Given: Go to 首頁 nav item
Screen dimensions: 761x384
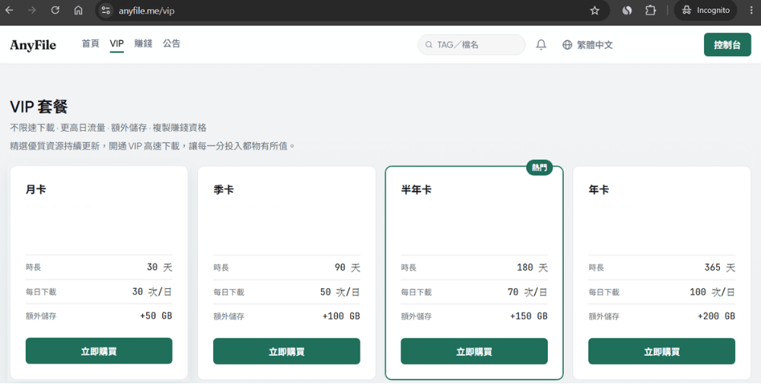Looking at the screenshot, I should tap(91, 43).
